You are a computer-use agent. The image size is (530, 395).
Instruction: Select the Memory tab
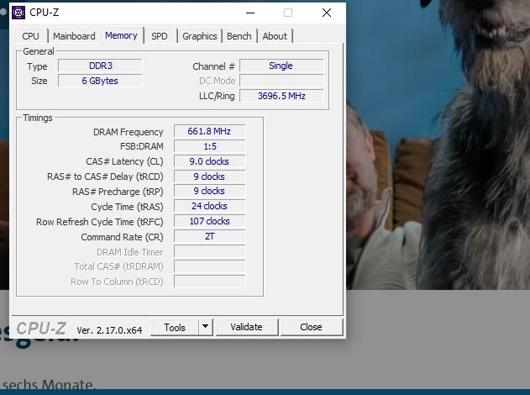[x=121, y=35]
